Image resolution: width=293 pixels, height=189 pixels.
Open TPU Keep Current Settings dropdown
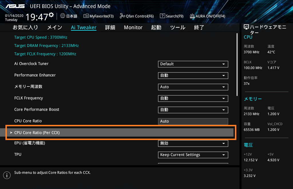click(x=193, y=155)
